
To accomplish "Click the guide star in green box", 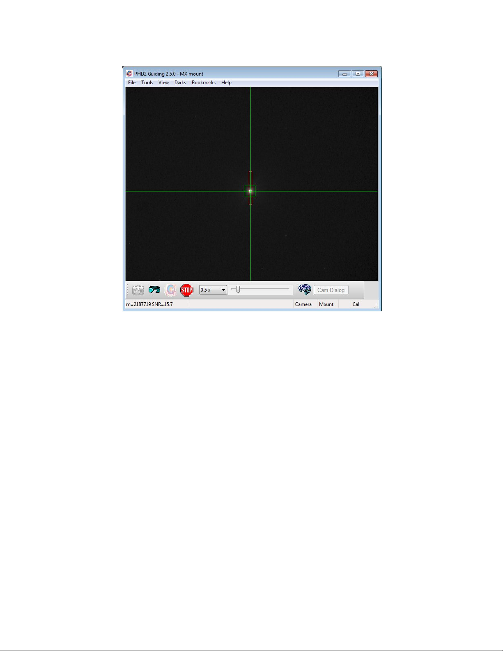I will (250, 191).
